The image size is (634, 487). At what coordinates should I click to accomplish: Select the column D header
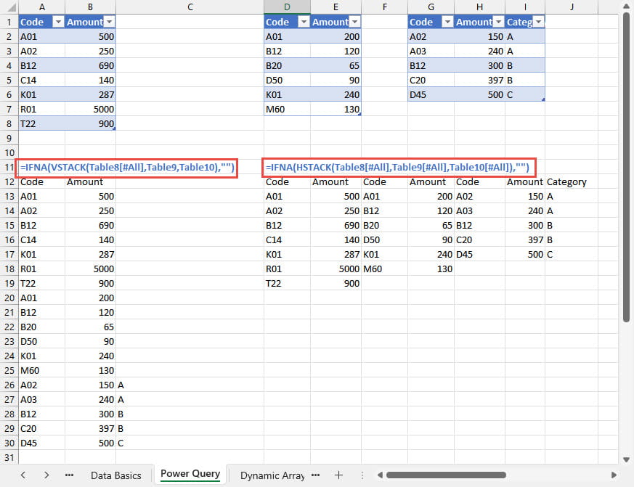point(287,7)
